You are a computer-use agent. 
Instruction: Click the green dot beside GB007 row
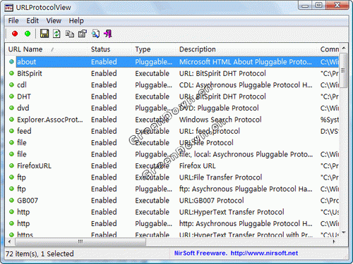tap(11, 201)
